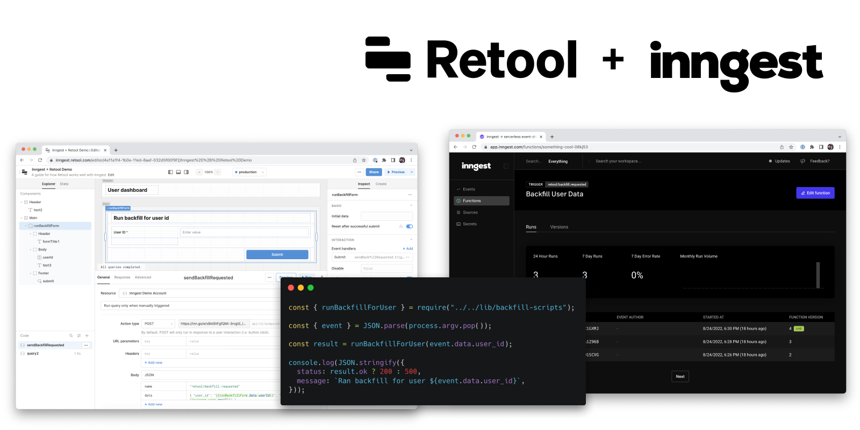This screenshot has width=860, height=430.
Task: Open the more options menu left of Share
Action: 359,172
